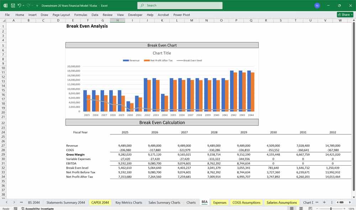Click the Search box in title bar
Image resolution: width=356 pixels, height=210 pixels.
tap(180, 5)
